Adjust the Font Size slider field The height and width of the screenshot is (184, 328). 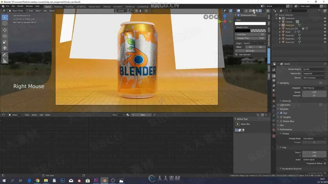(x=250, y=35)
